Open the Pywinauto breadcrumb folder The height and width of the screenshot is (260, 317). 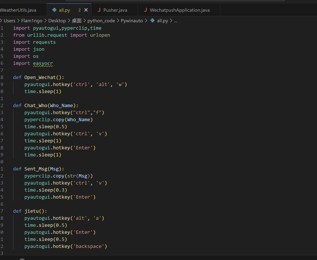[132, 21]
